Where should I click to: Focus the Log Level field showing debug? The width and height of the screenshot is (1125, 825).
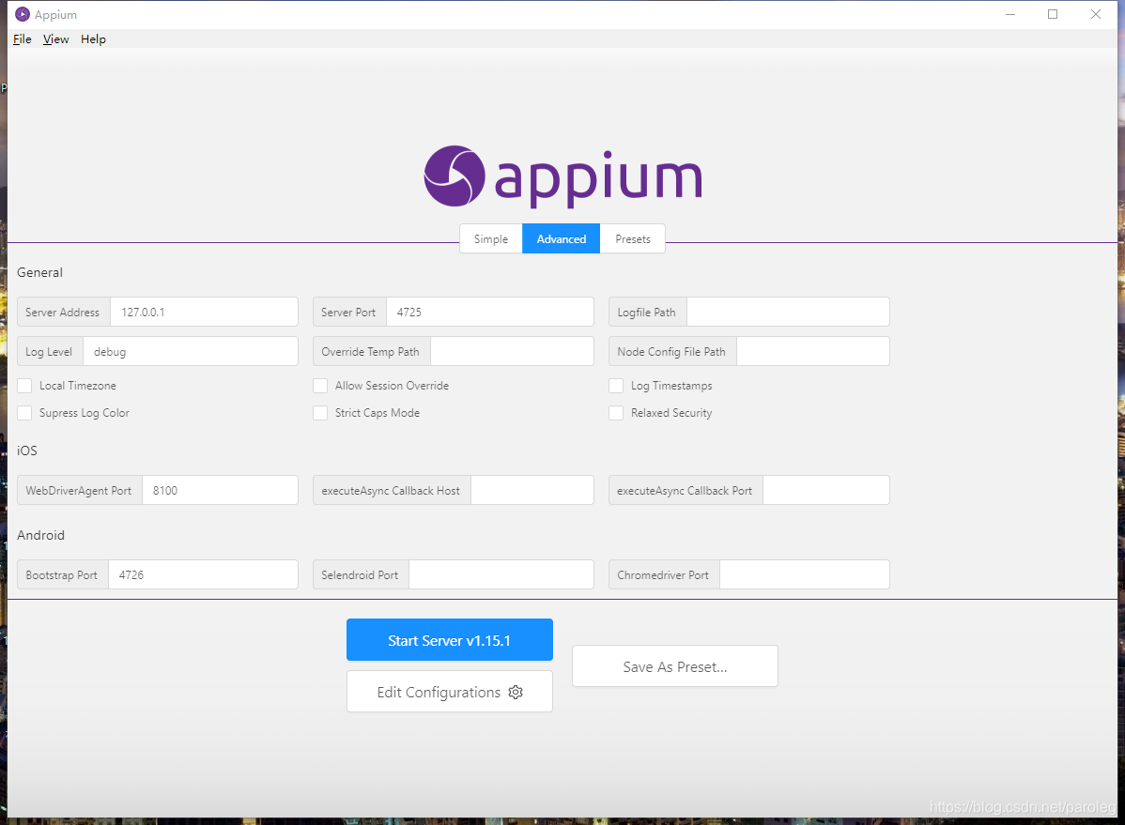click(x=191, y=352)
